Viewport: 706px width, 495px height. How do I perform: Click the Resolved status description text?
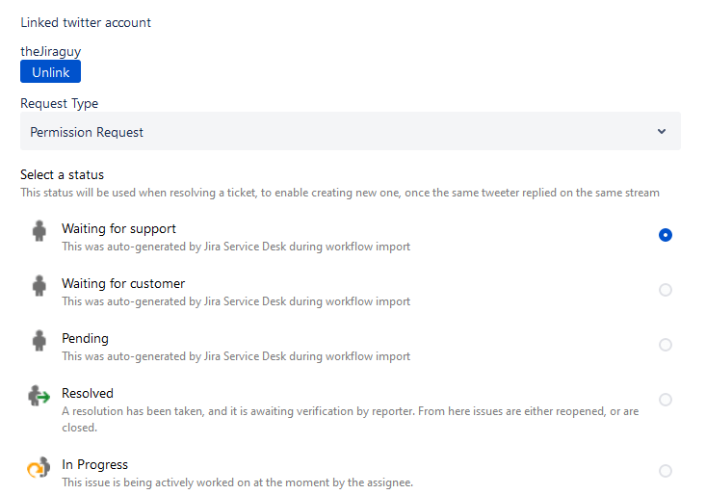pos(350,418)
